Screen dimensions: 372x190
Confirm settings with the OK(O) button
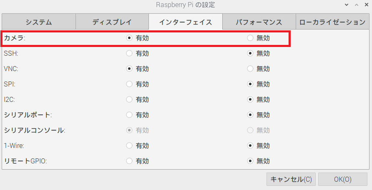342,179
